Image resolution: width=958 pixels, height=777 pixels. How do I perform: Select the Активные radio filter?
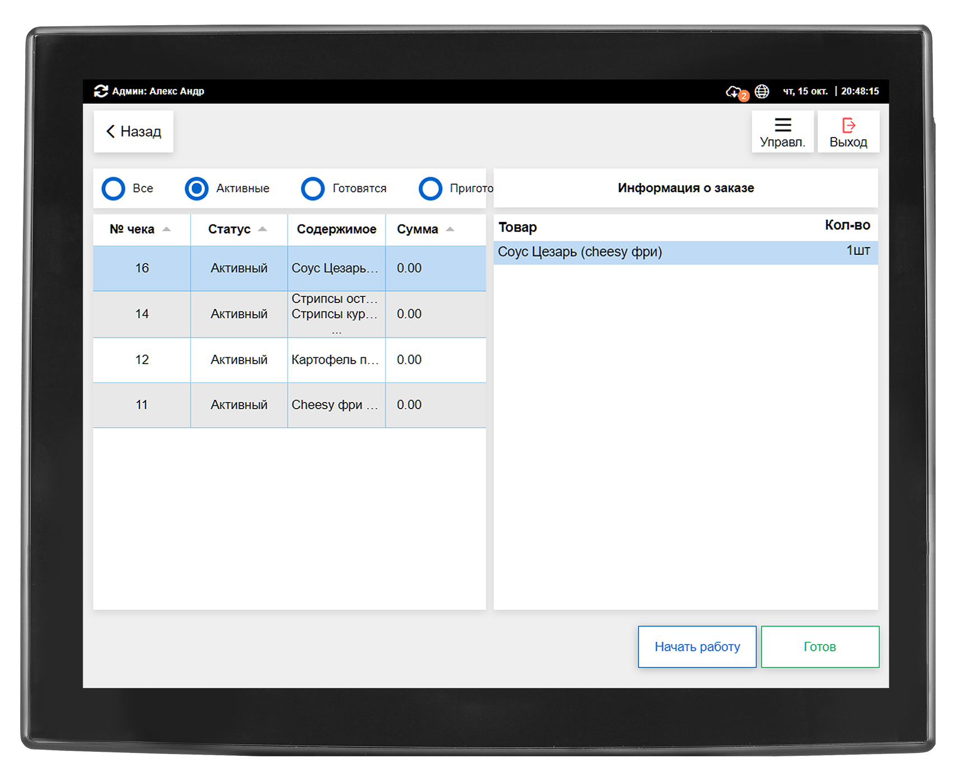tap(196, 188)
